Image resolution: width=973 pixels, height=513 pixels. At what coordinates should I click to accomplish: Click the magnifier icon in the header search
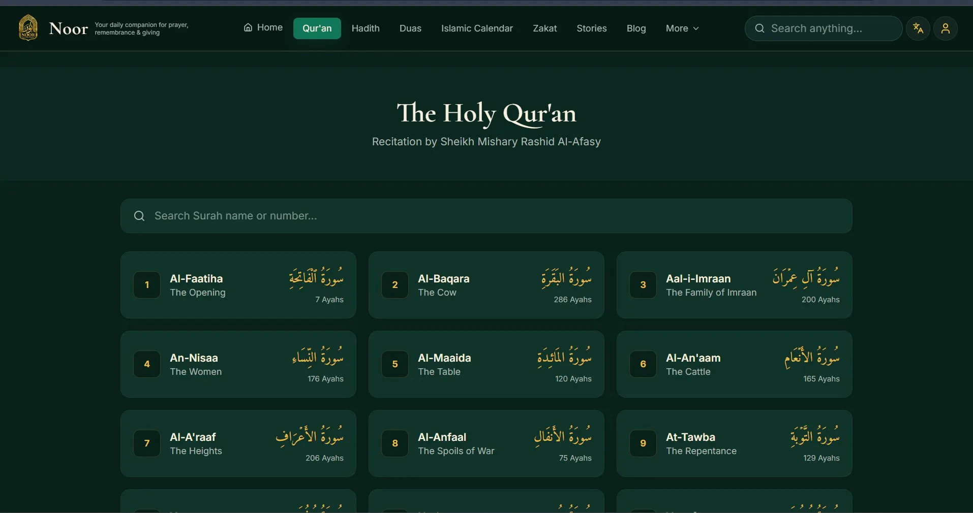pyautogui.click(x=759, y=28)
